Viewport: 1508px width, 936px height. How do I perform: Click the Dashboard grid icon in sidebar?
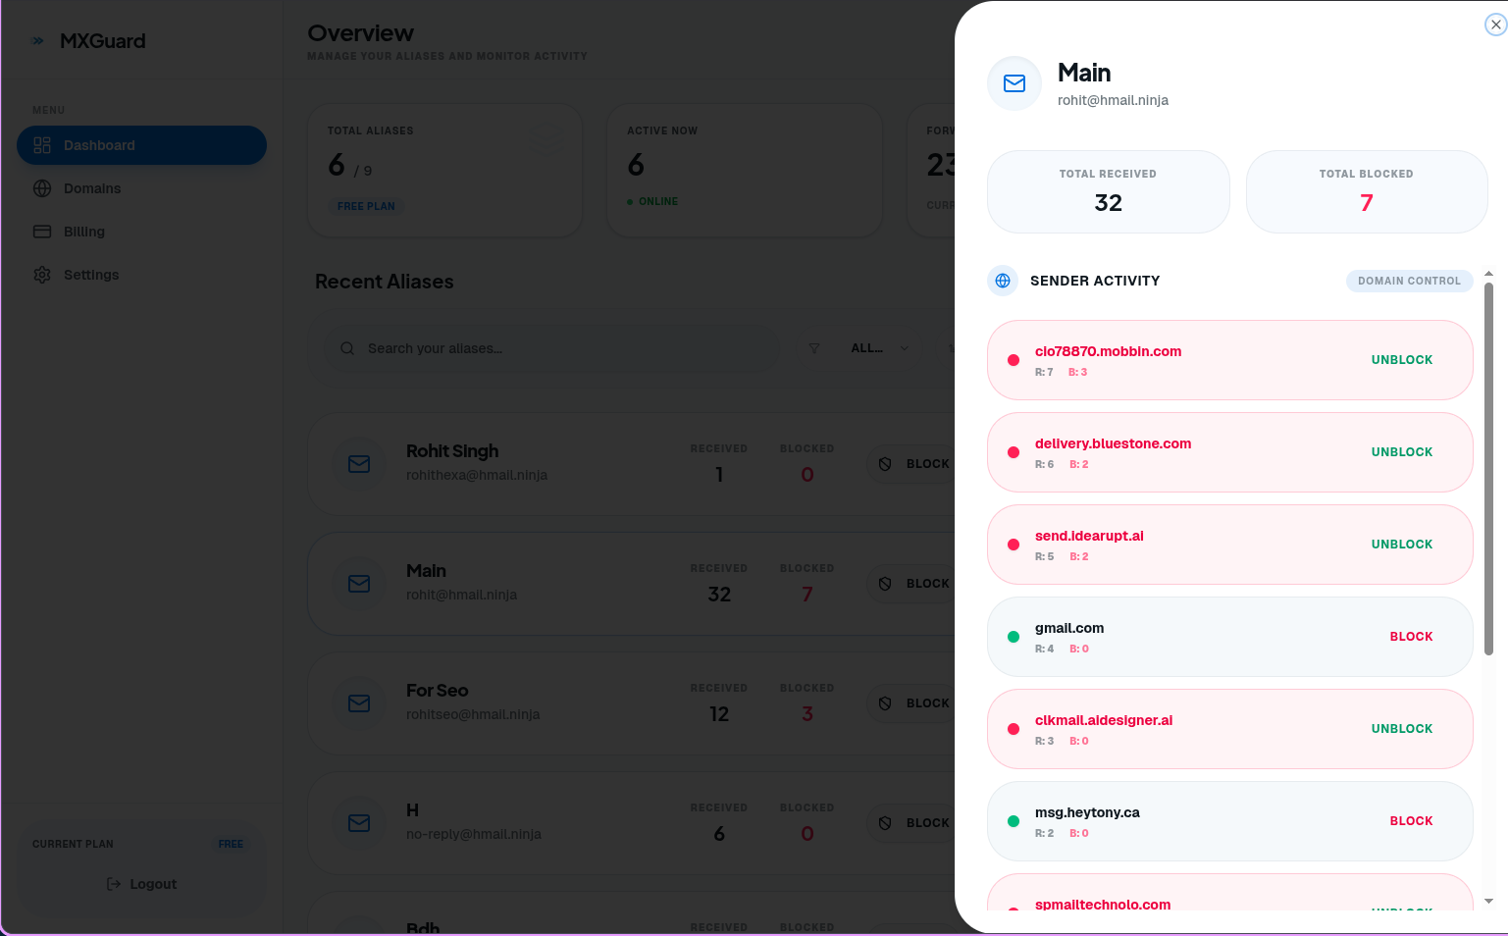click(42, 145)
